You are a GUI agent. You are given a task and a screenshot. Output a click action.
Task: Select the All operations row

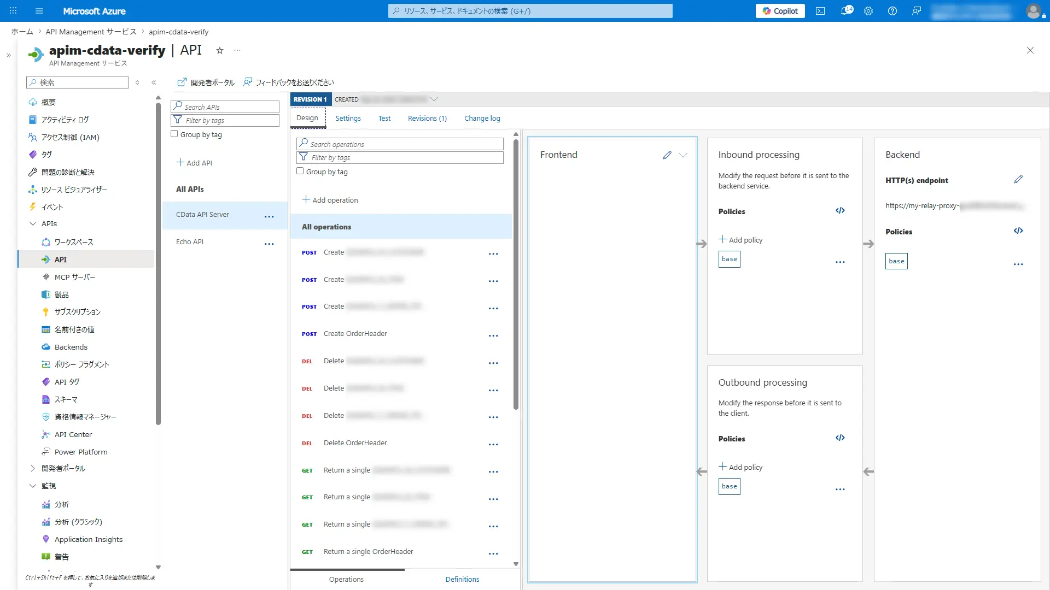tap(401, 227)
